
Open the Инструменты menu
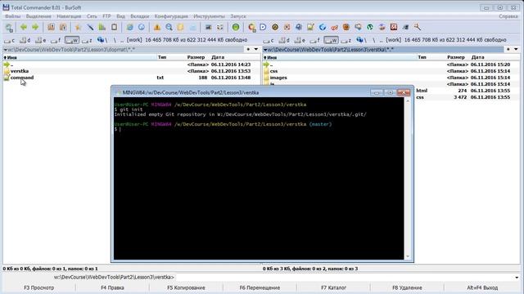(210, 16)
